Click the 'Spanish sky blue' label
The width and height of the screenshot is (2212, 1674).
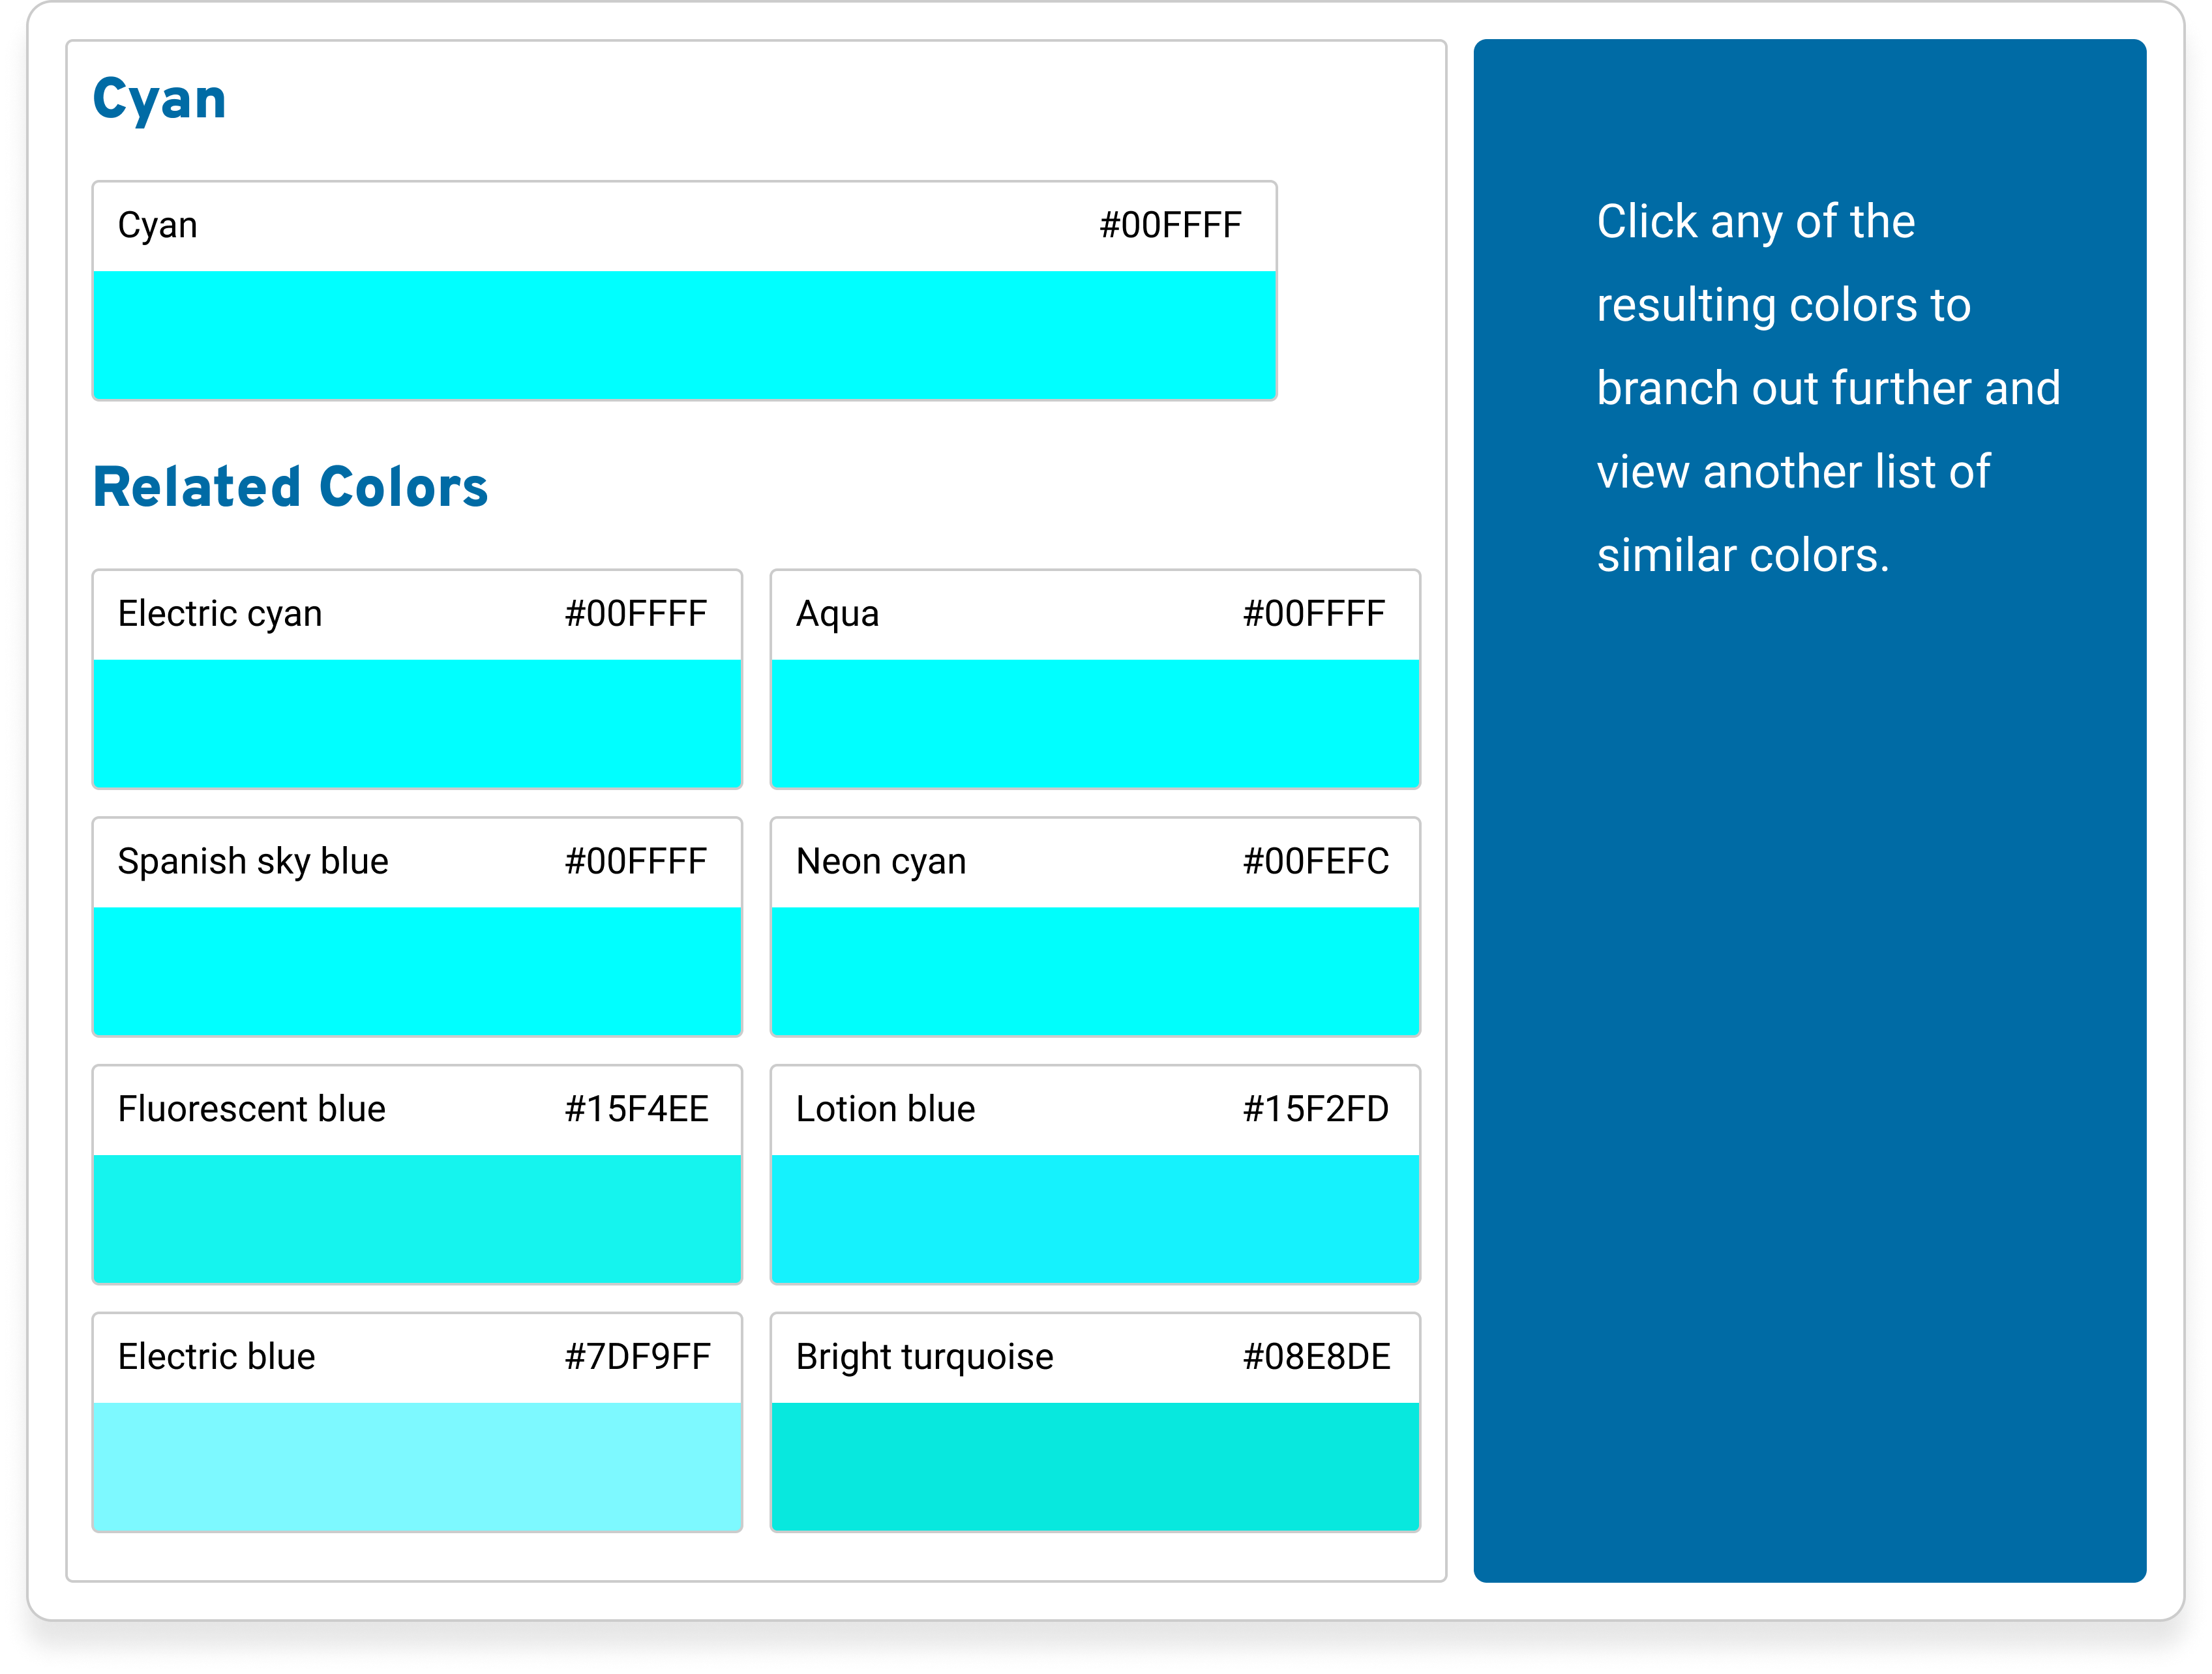(253, 862)
